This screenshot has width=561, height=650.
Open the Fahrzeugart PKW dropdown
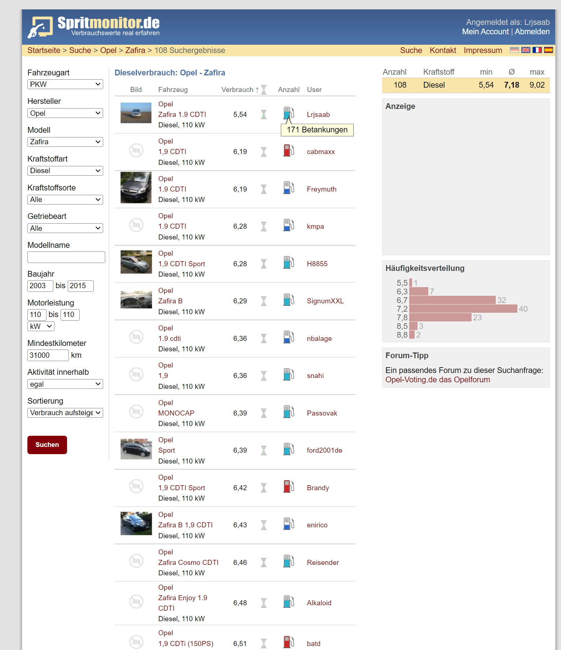(65, 84)
